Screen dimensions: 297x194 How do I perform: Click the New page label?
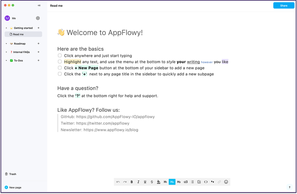(15, 187)
